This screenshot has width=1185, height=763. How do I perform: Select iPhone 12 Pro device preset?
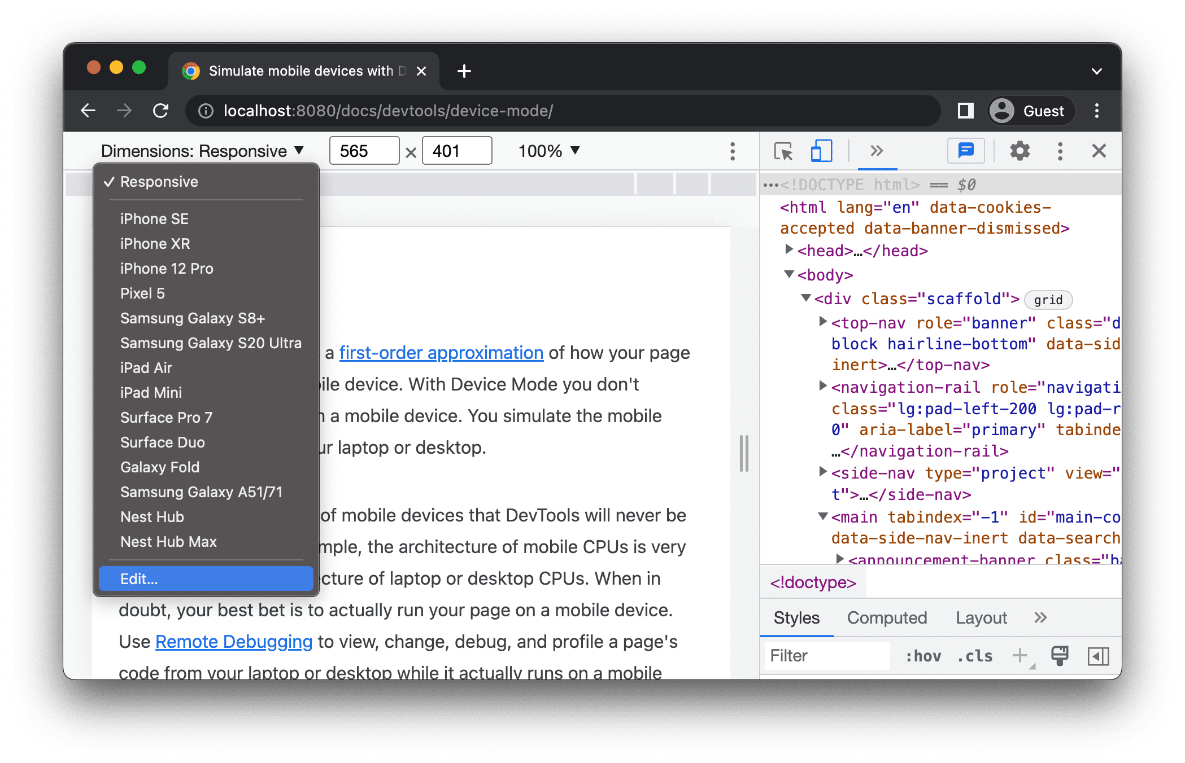(168, 268)
